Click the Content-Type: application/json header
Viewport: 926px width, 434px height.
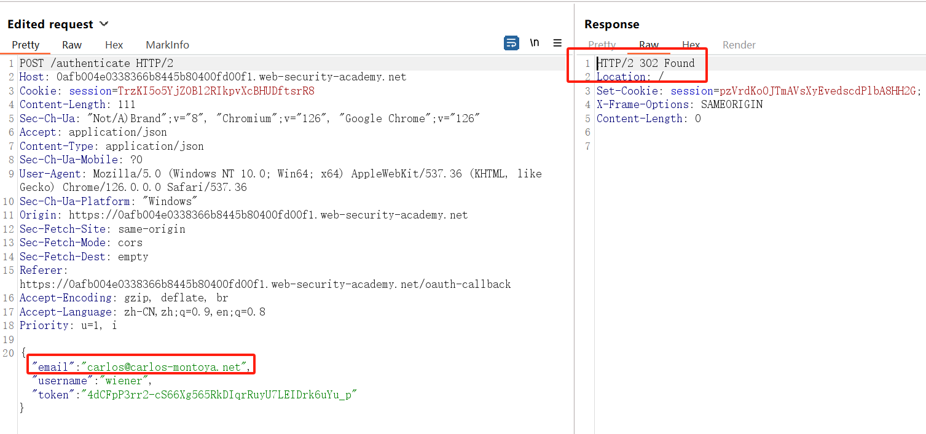pyautogui.click(x=111, y=146)
